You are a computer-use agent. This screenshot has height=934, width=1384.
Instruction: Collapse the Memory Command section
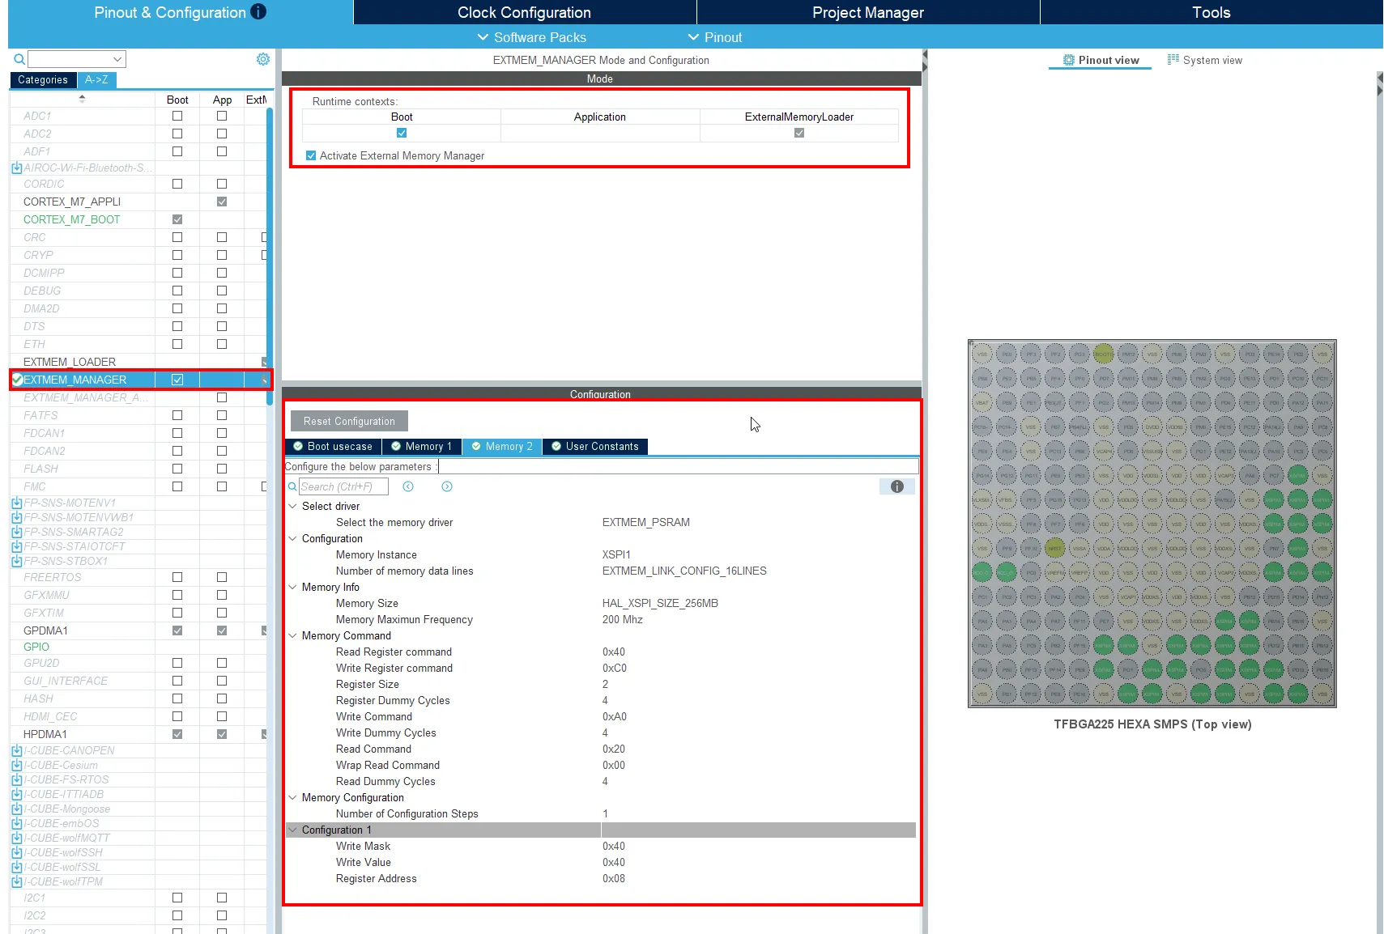[292, 635]
